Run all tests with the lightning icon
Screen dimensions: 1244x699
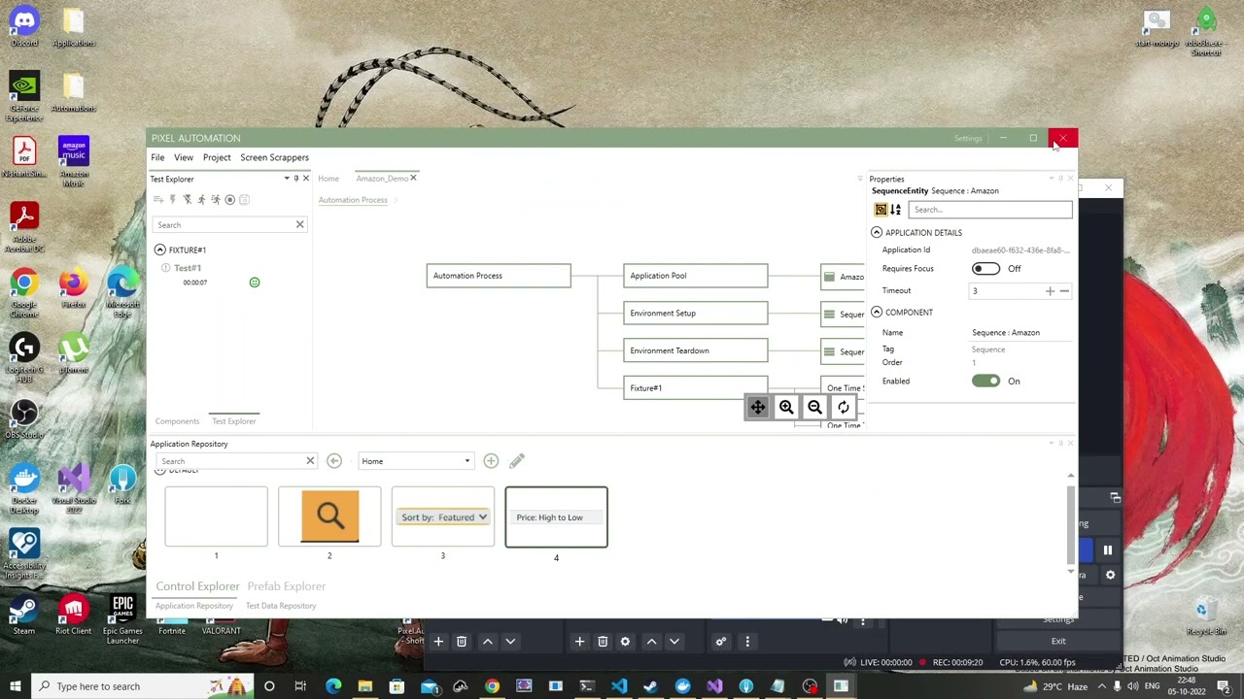pos(173,199)
